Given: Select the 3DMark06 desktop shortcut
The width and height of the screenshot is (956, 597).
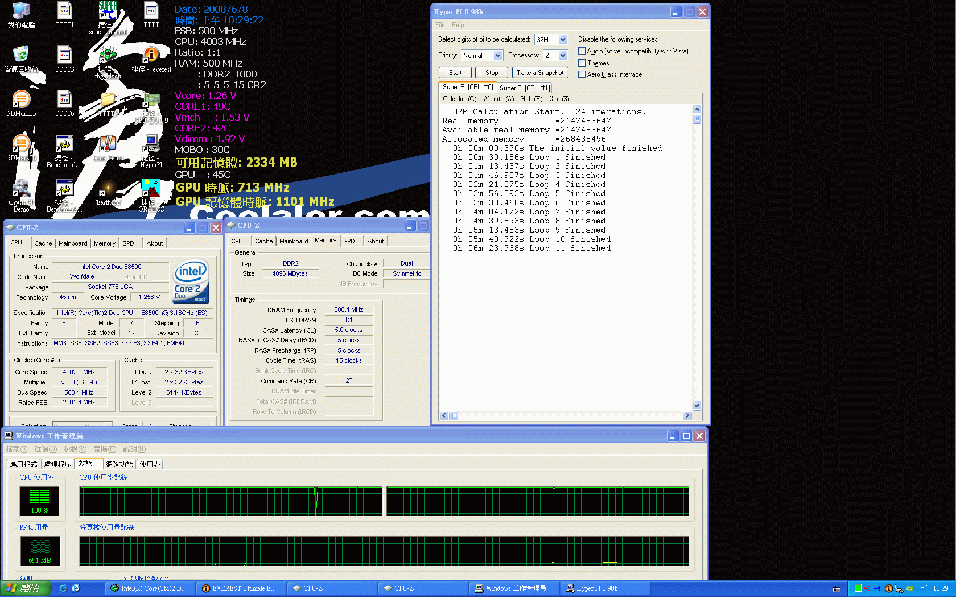Looking at the screenshot, I should pyautogui.click(x=21, y=148).
